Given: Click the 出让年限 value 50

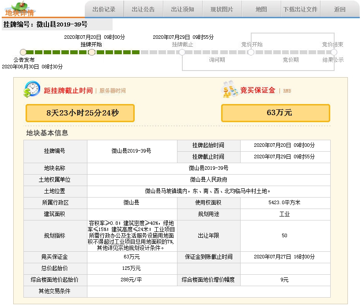Looking at the screenshot, I should [284, 235].
